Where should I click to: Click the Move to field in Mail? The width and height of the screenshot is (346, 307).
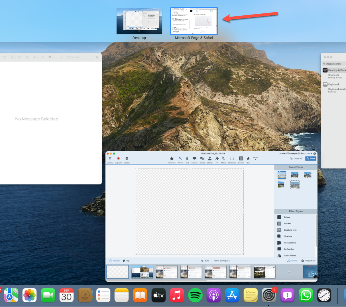pyautogui.click(x=80, y=57)
